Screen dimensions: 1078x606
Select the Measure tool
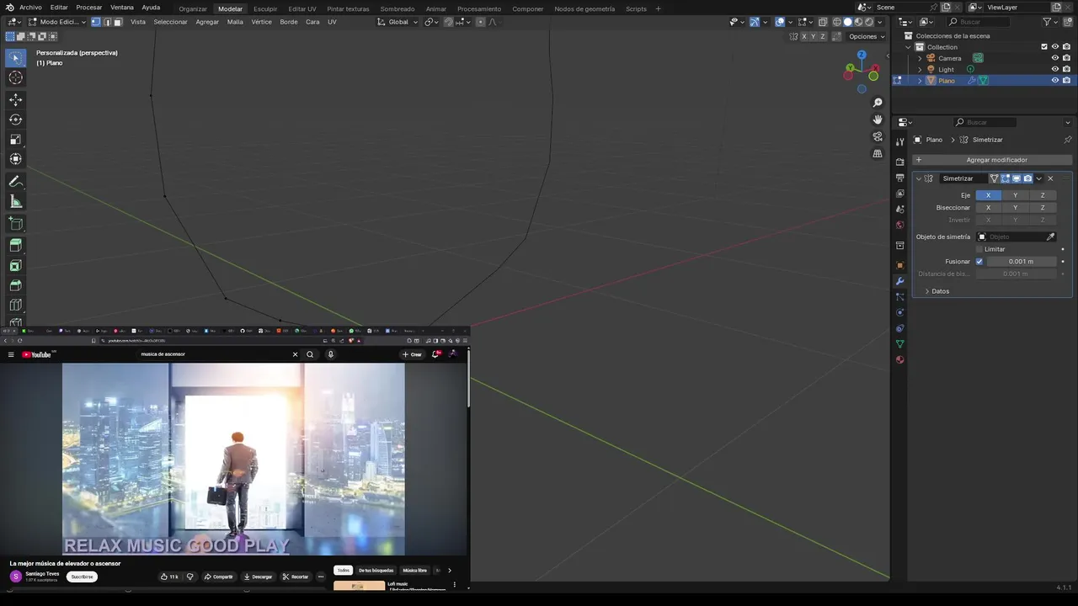[15, 202]
